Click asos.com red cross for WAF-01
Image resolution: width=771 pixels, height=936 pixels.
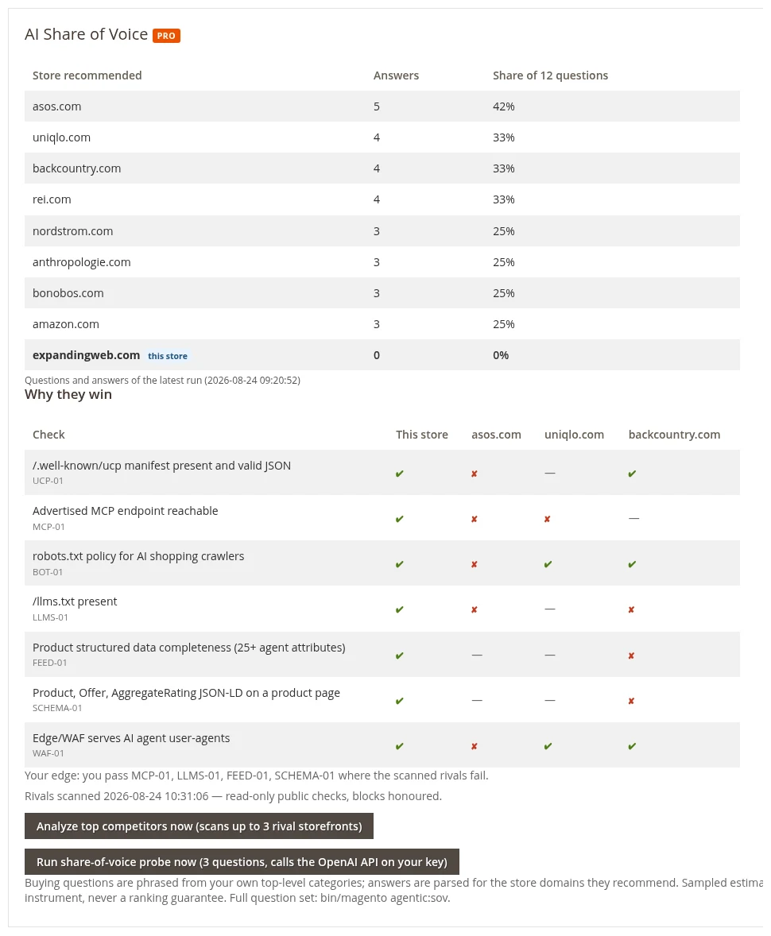pyautogui.click(x=475, y=747)
